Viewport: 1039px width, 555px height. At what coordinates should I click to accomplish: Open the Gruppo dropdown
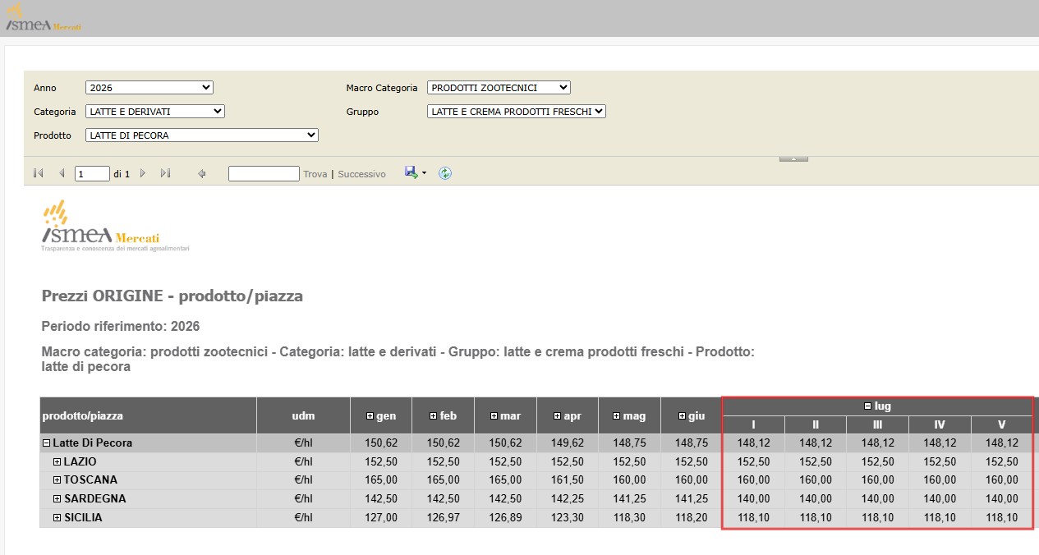click(x=517, y=111)
